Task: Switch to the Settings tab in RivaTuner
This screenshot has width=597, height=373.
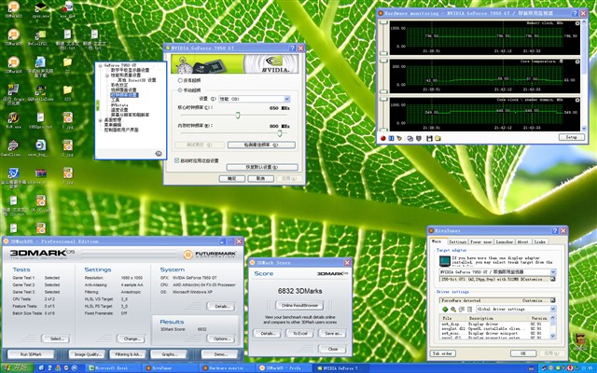Action: click(457, 242)
